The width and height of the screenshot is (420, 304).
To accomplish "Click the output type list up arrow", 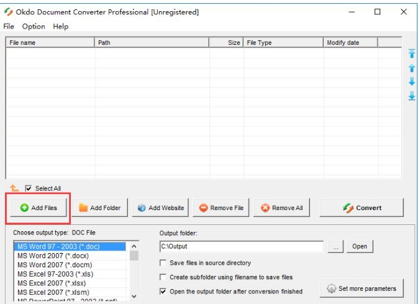I will (x=134, y=246).
